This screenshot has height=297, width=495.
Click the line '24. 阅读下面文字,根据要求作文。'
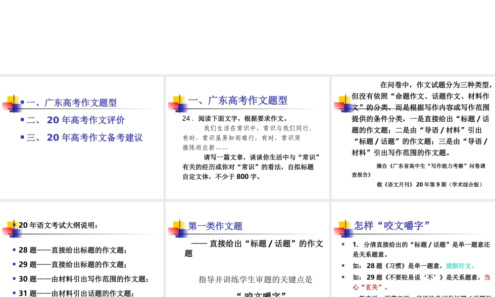click(x=236, y=118)
